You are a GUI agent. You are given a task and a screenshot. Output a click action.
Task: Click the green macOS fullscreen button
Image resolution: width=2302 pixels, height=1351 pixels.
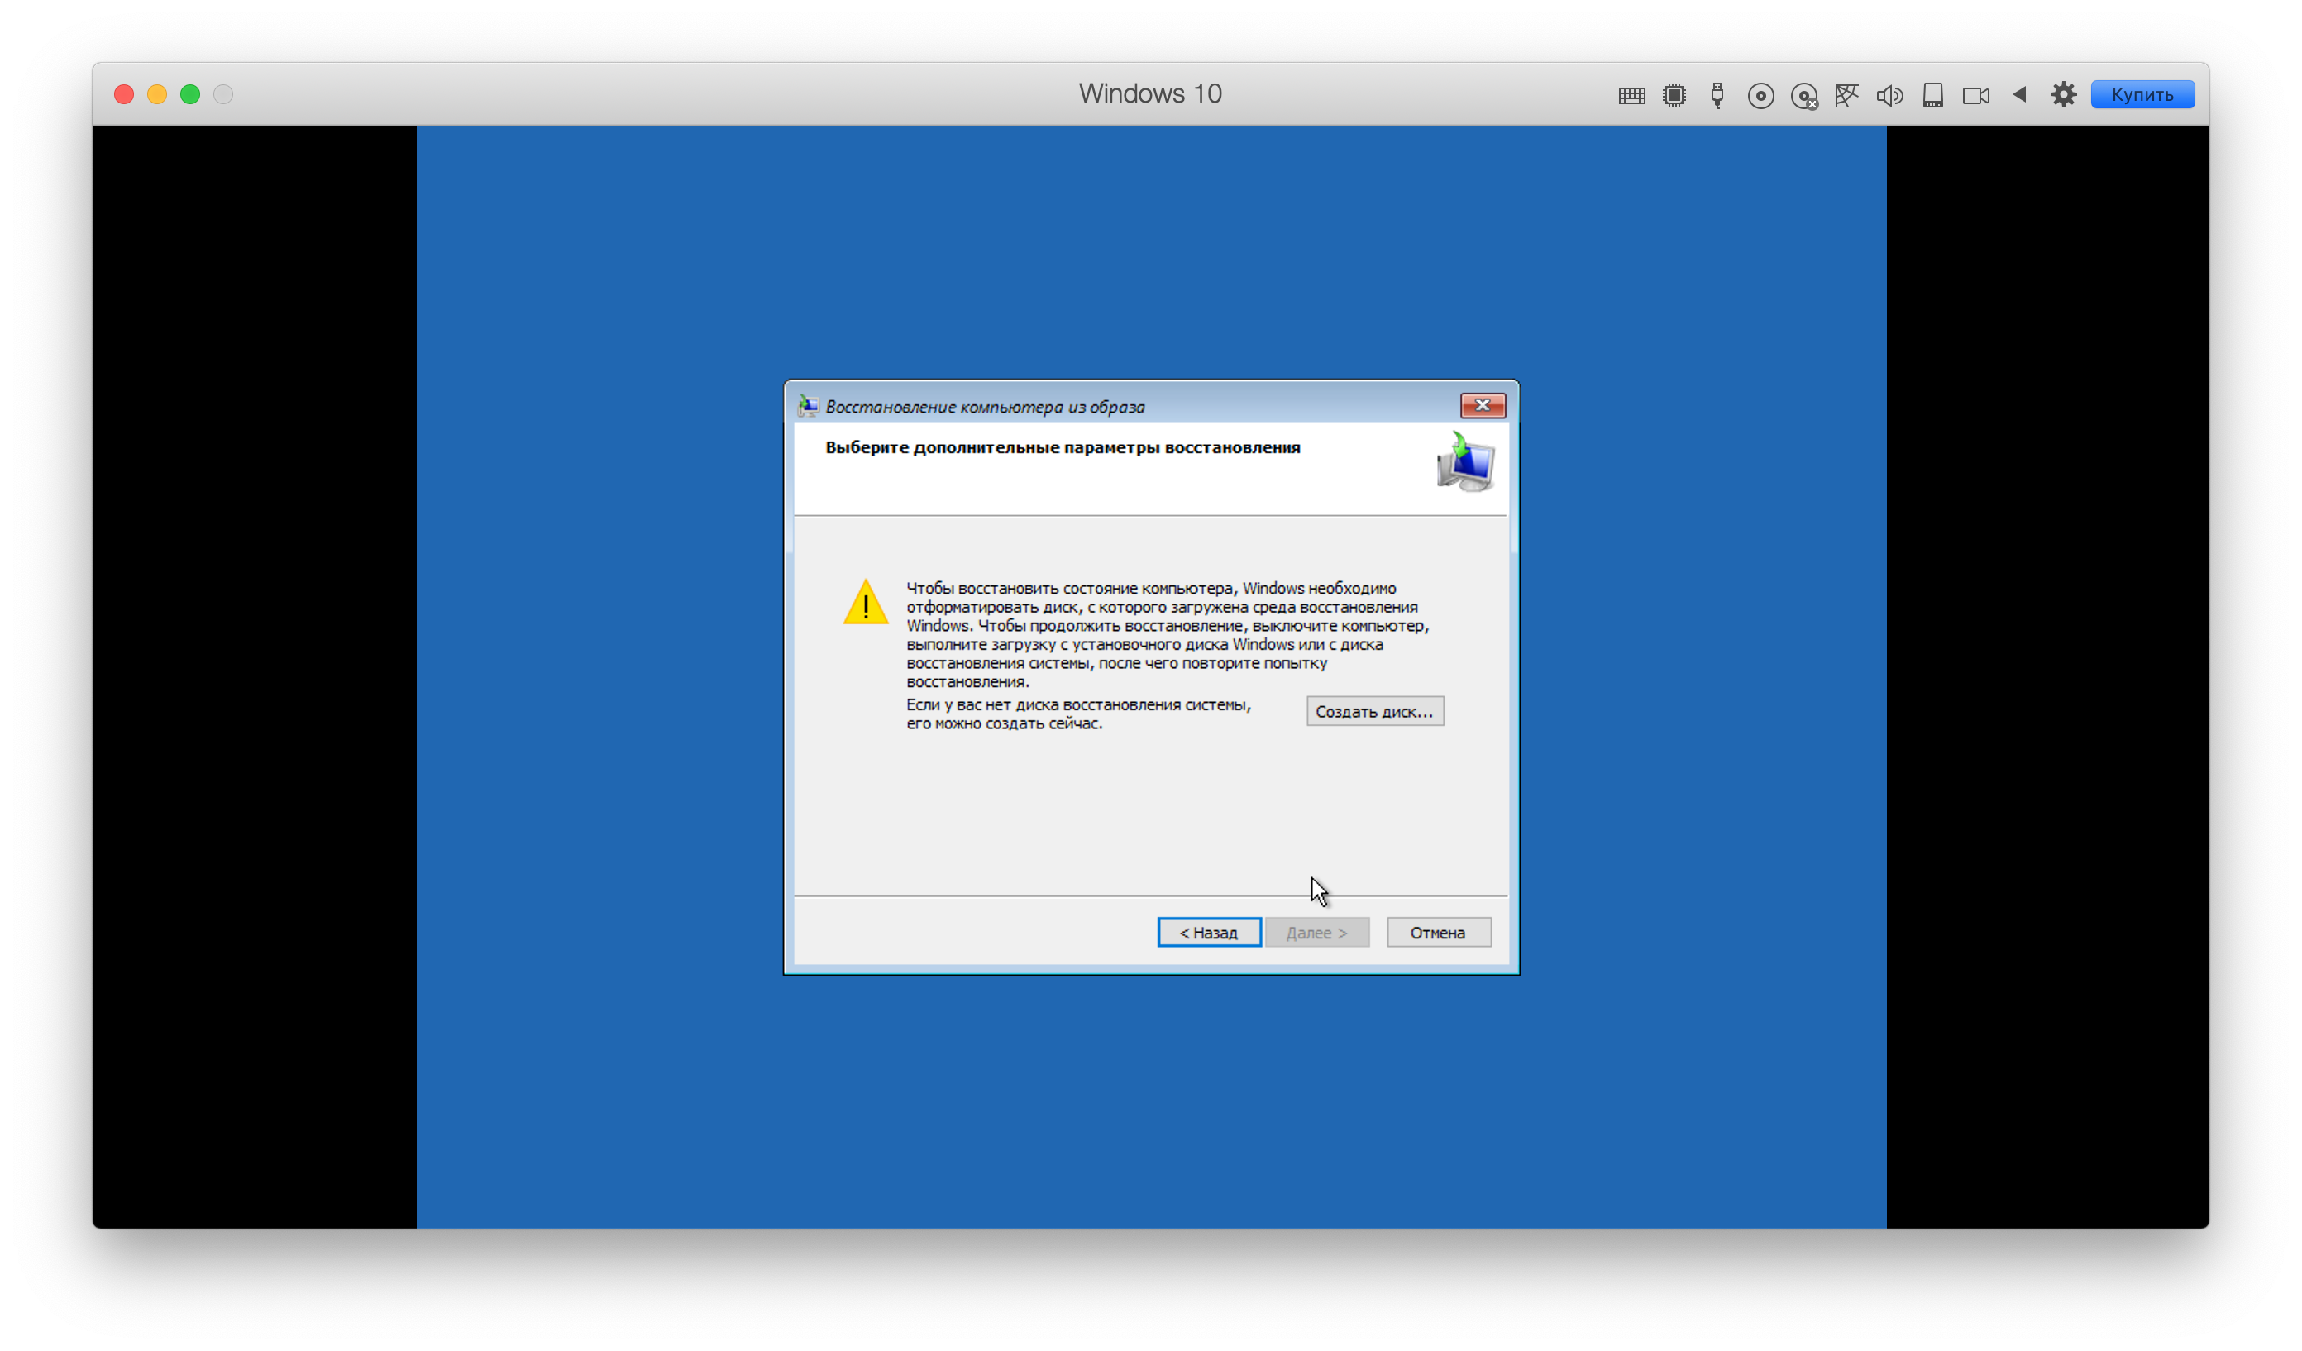point(190,94)
